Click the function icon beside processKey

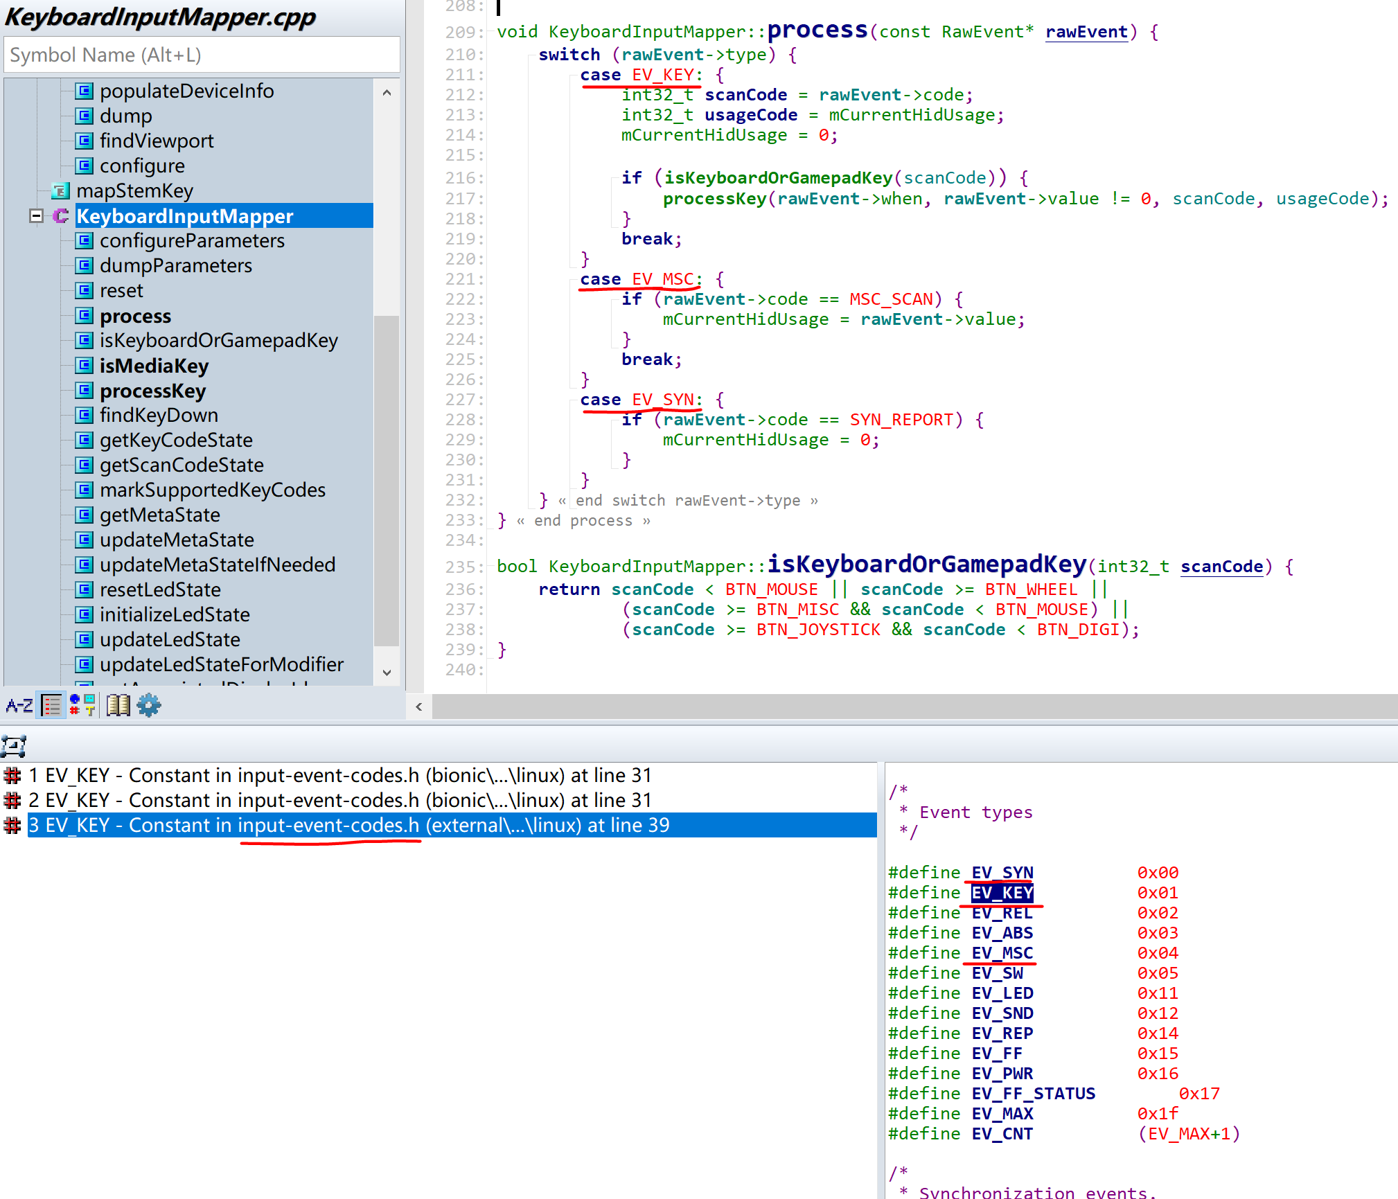pyautogui.click(x=84, y=390)
